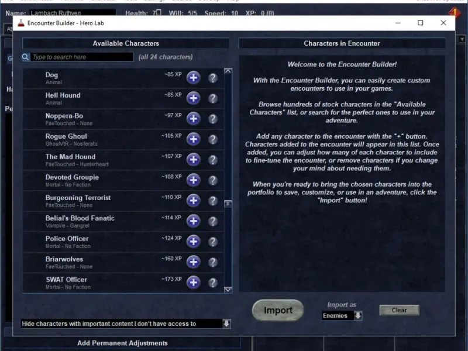Viewport: 468px width, 351px height.
Task: Click the Characters in Encounter header
Action: point(342,43)
